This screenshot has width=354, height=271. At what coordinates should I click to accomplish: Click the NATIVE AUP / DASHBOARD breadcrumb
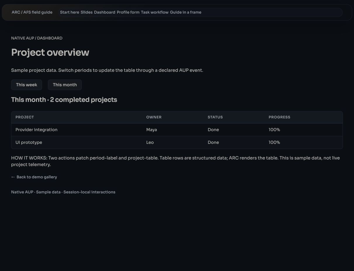coord(37,38)
